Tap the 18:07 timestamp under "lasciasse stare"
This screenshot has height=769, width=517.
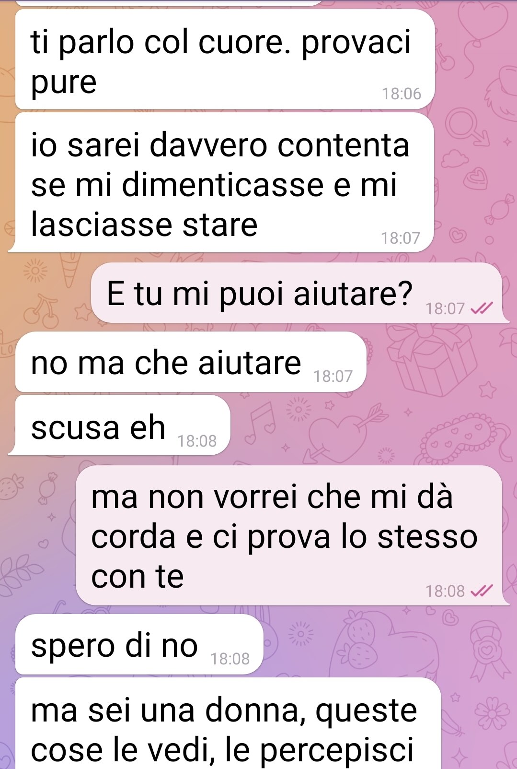(401, 238)
